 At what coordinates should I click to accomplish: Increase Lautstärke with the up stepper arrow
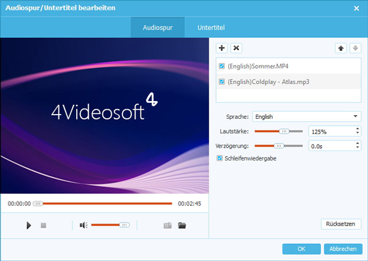357,129
